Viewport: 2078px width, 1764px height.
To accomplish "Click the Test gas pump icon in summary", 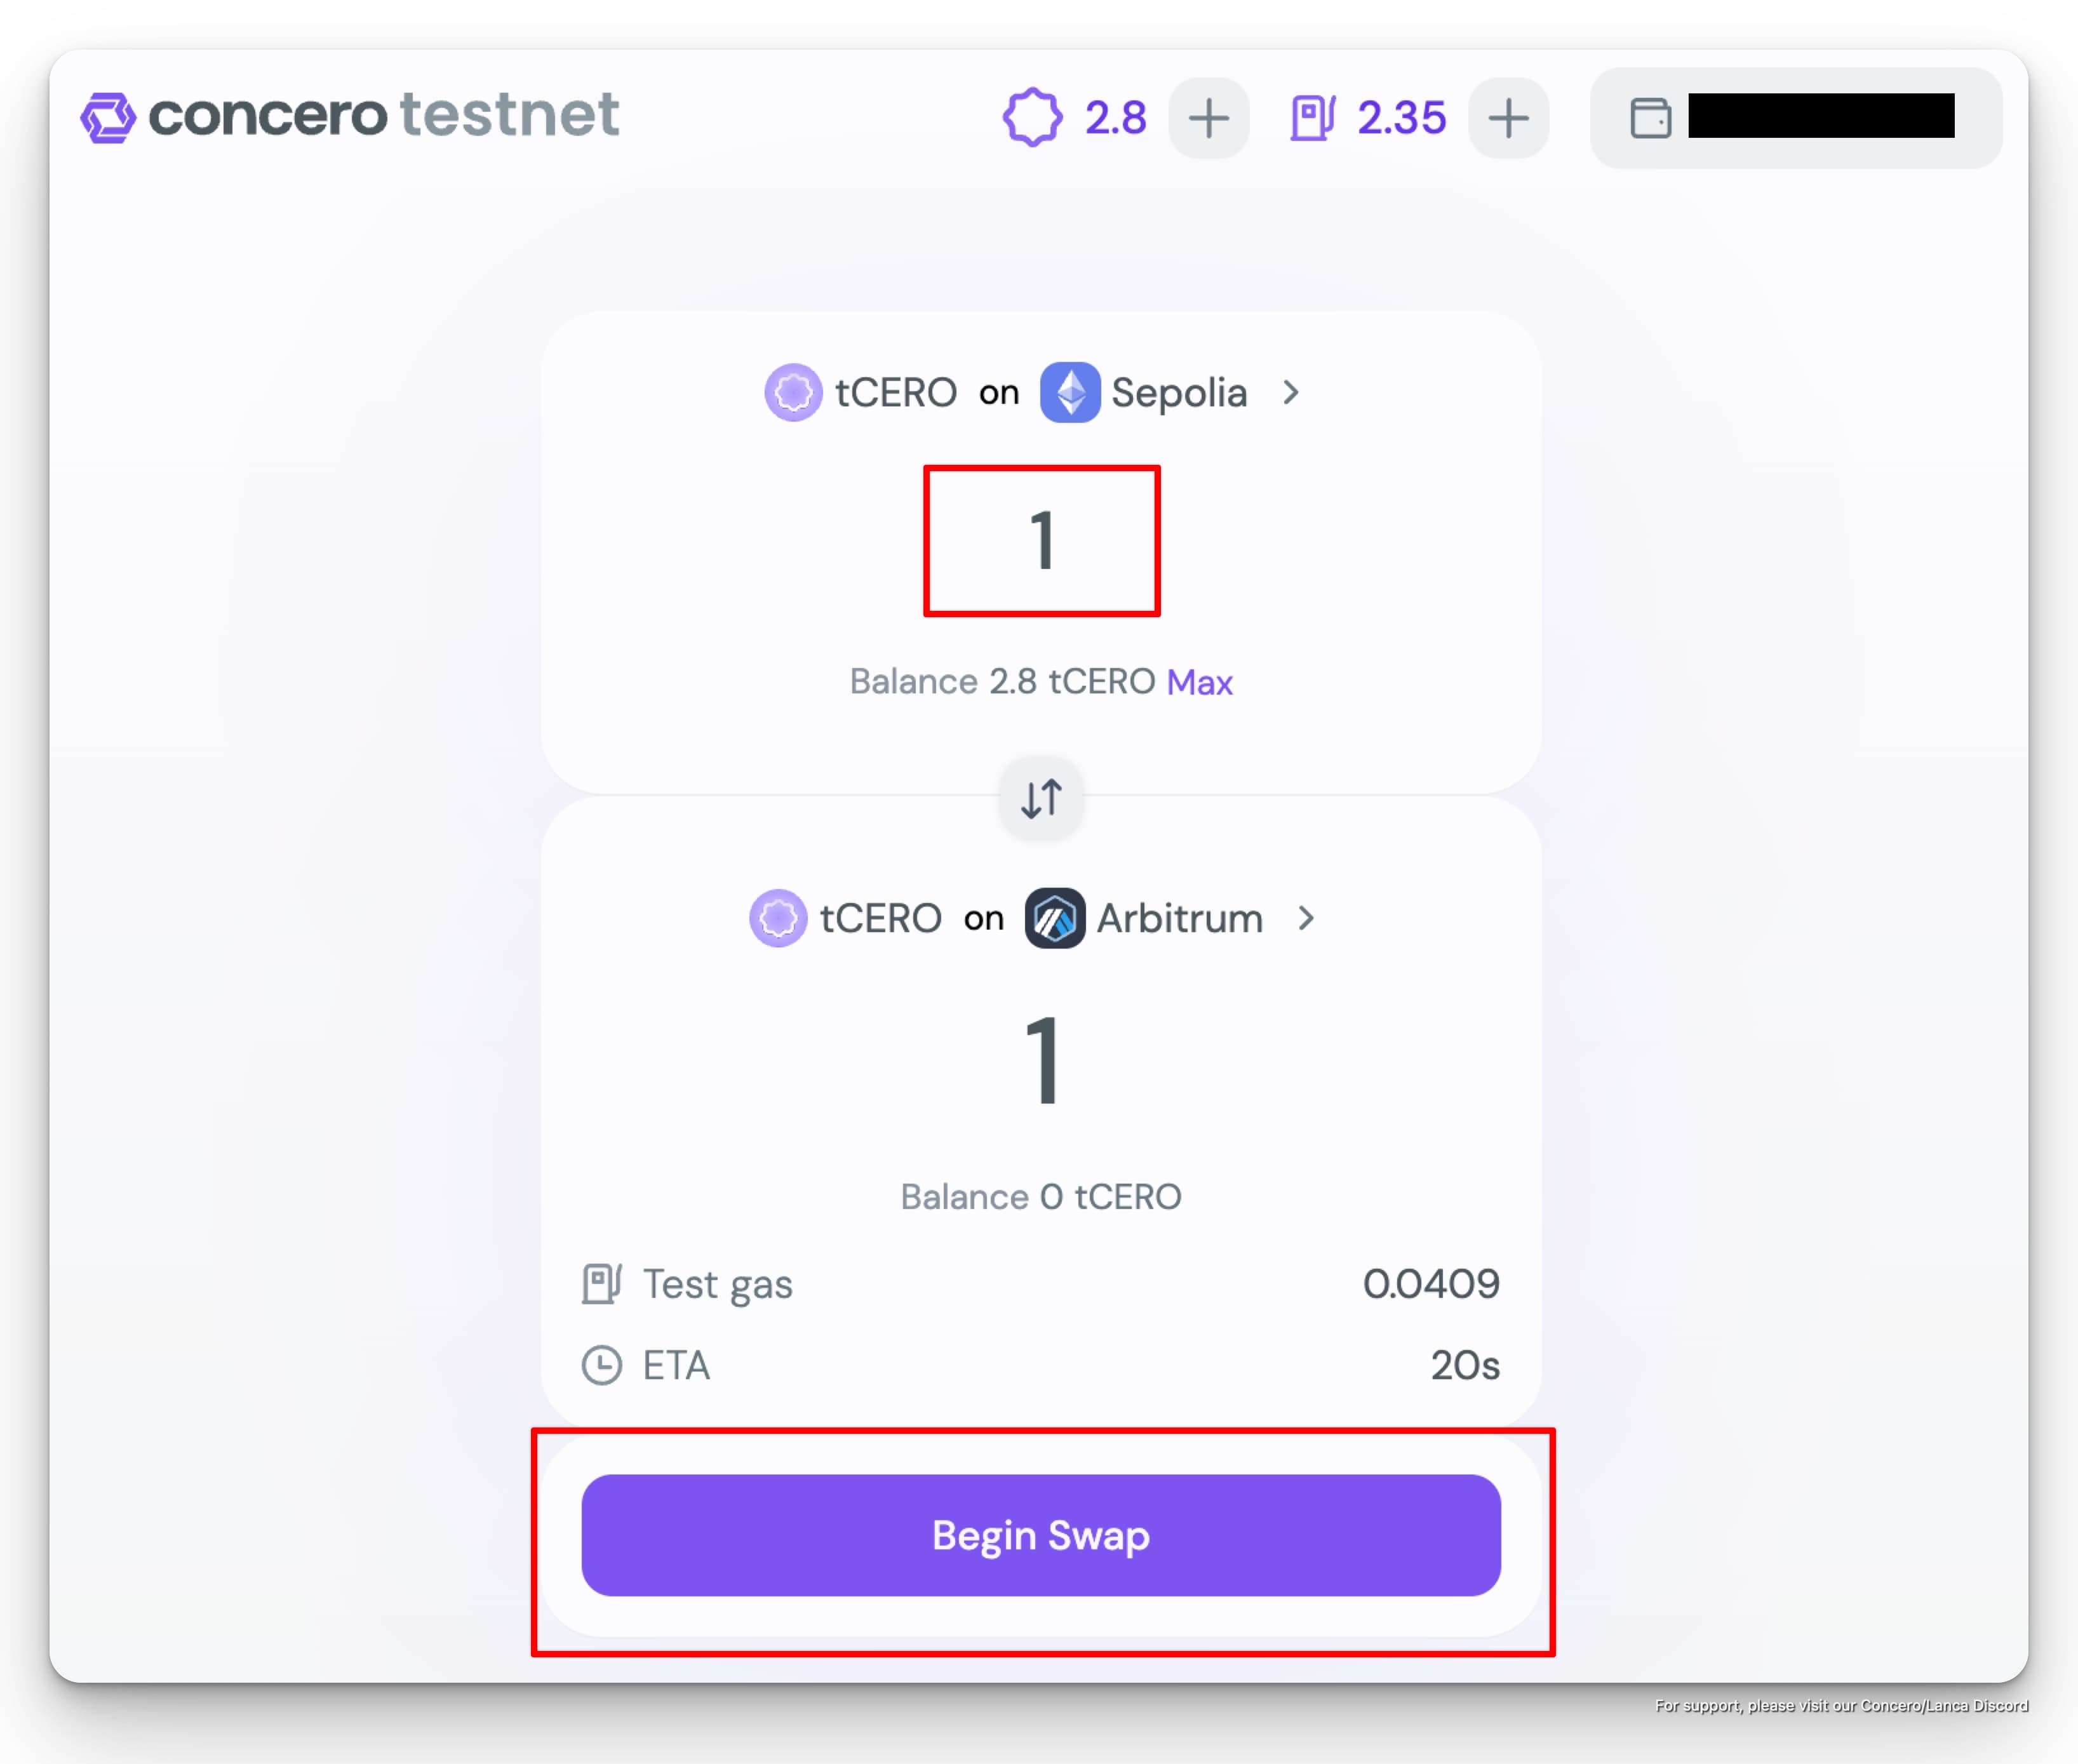I will point(602,1284).
